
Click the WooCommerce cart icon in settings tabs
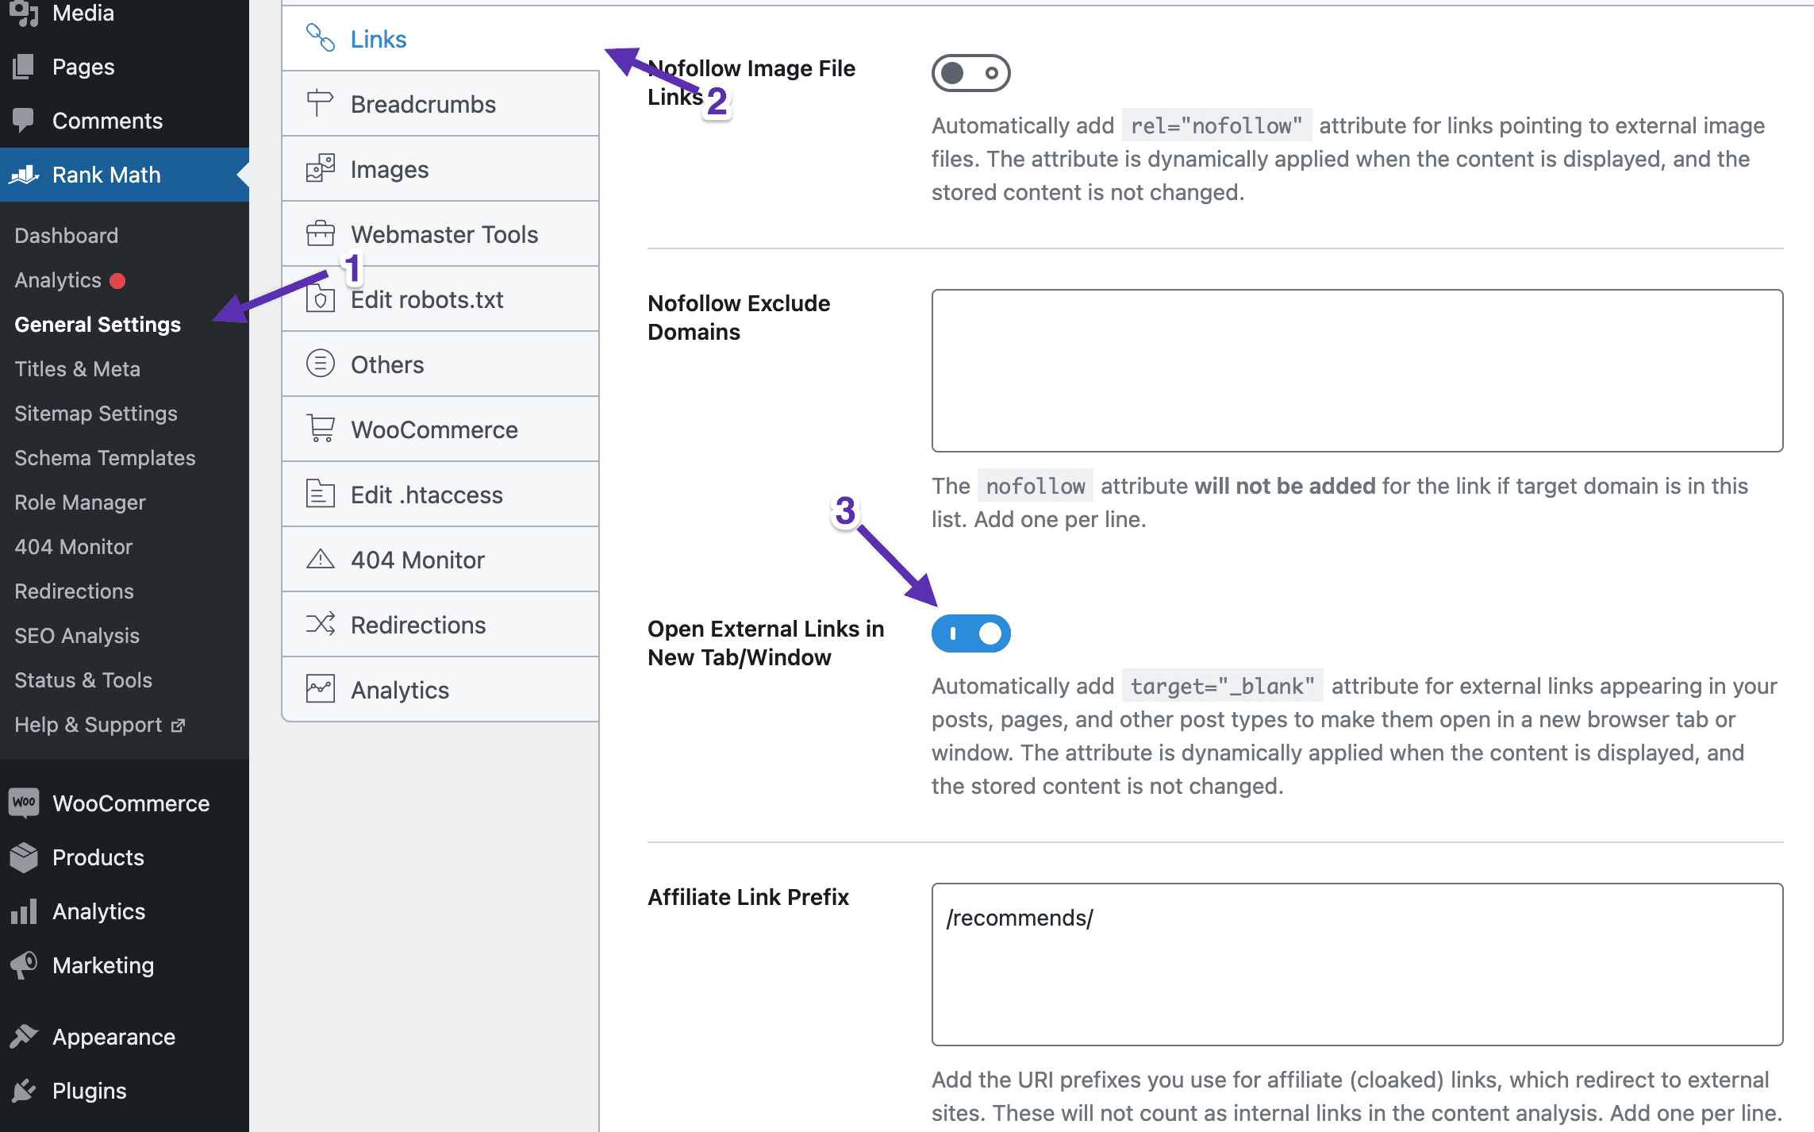(320, 429)
